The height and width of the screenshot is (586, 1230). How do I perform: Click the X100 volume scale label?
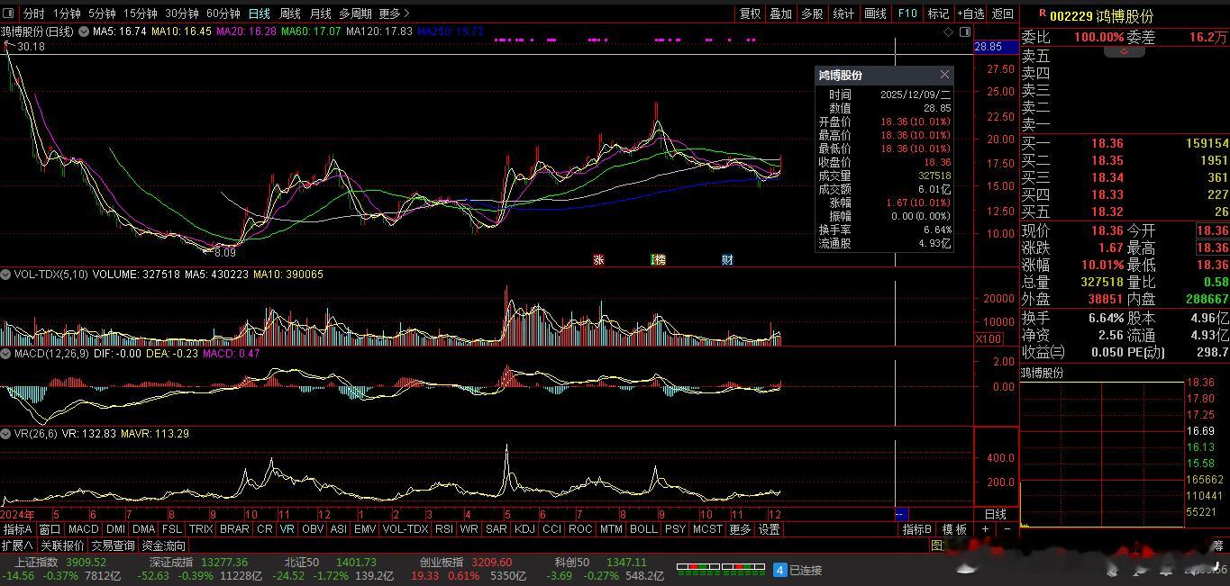(x=989, y=338)
